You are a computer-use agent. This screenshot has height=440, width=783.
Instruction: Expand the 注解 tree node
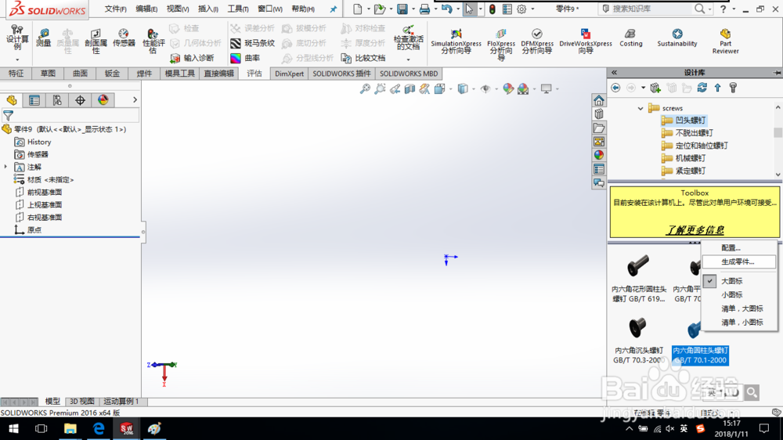6,167
